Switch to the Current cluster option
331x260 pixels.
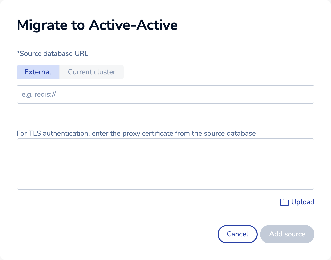pyautogui.click(x=92, y=72)
